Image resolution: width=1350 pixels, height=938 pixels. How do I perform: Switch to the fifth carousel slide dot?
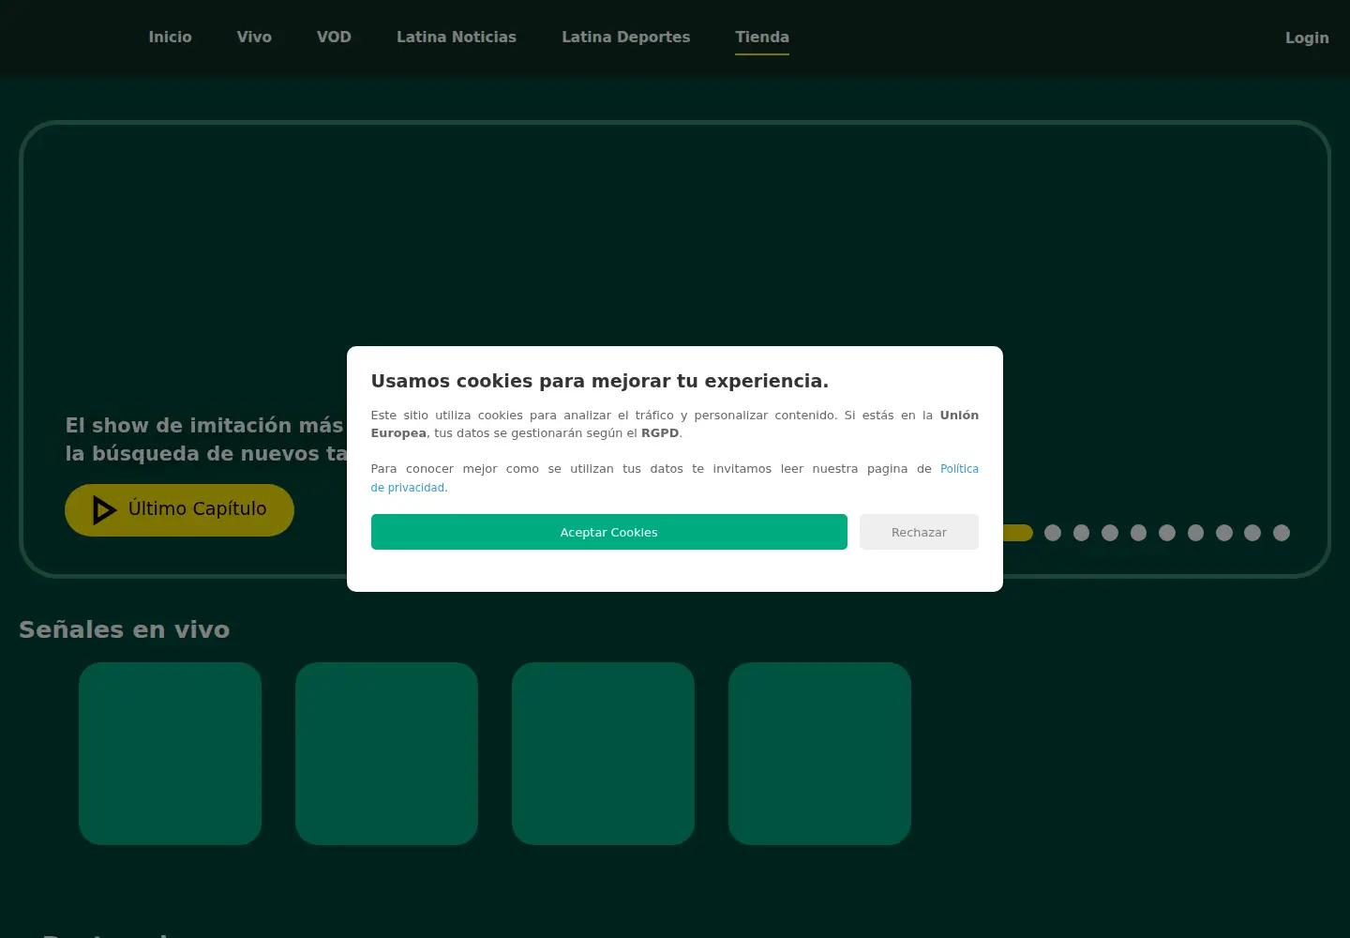1138,533
